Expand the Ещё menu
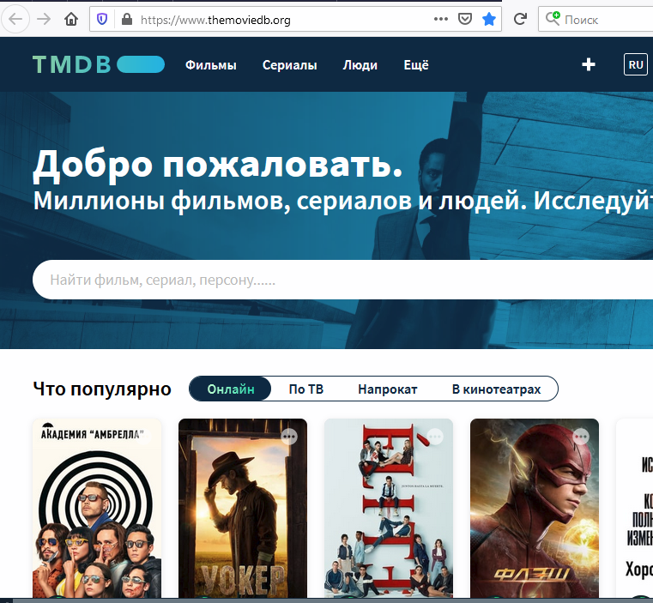 coord(416,65)
